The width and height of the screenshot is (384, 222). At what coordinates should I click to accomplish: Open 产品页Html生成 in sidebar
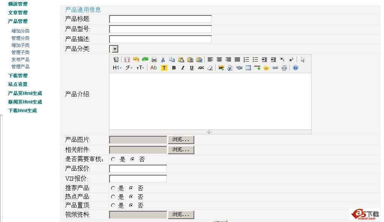[x=25, y=93]
